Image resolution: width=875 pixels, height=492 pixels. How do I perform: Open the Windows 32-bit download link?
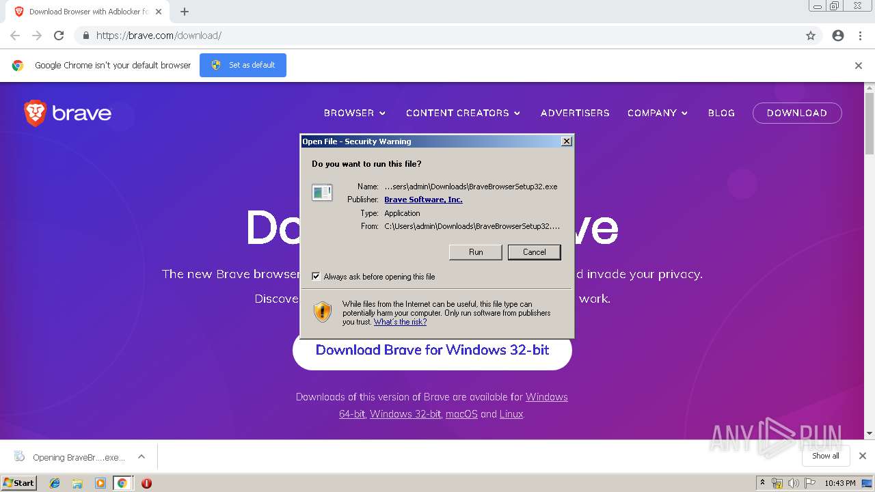click(405, 414)
